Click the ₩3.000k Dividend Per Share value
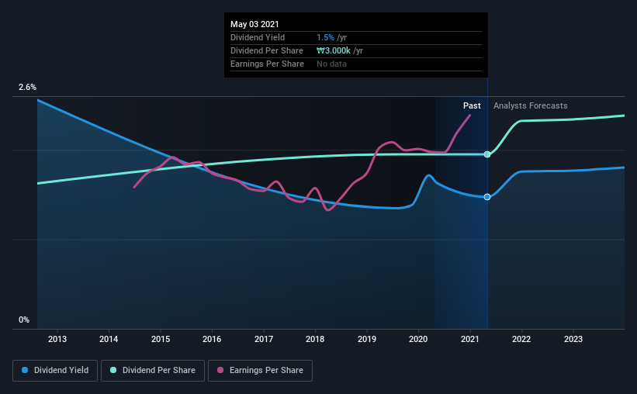 click(333, 50)
